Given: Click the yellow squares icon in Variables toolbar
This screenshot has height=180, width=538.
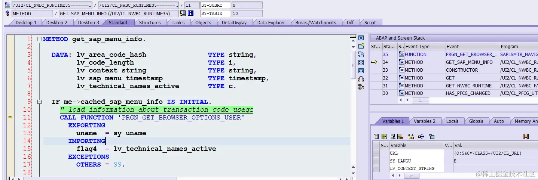Looking at the screenshot, I should [x=411, y=137].
